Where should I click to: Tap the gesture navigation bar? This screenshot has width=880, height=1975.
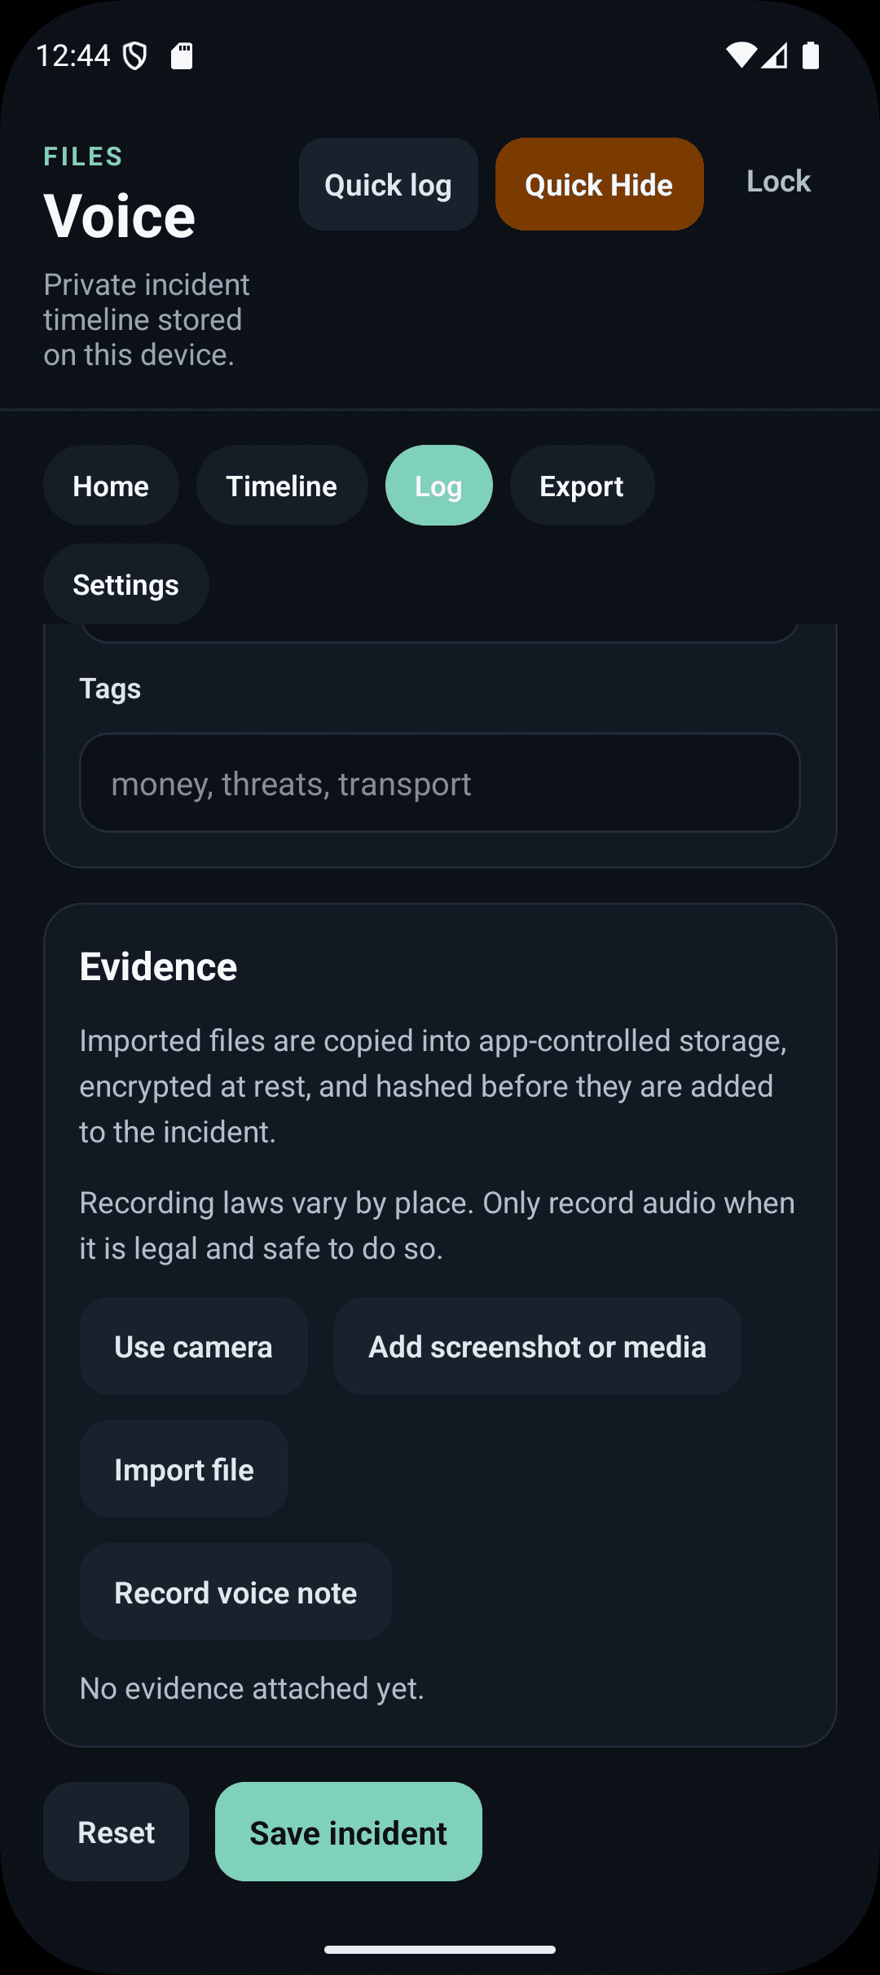(439, 1947)
